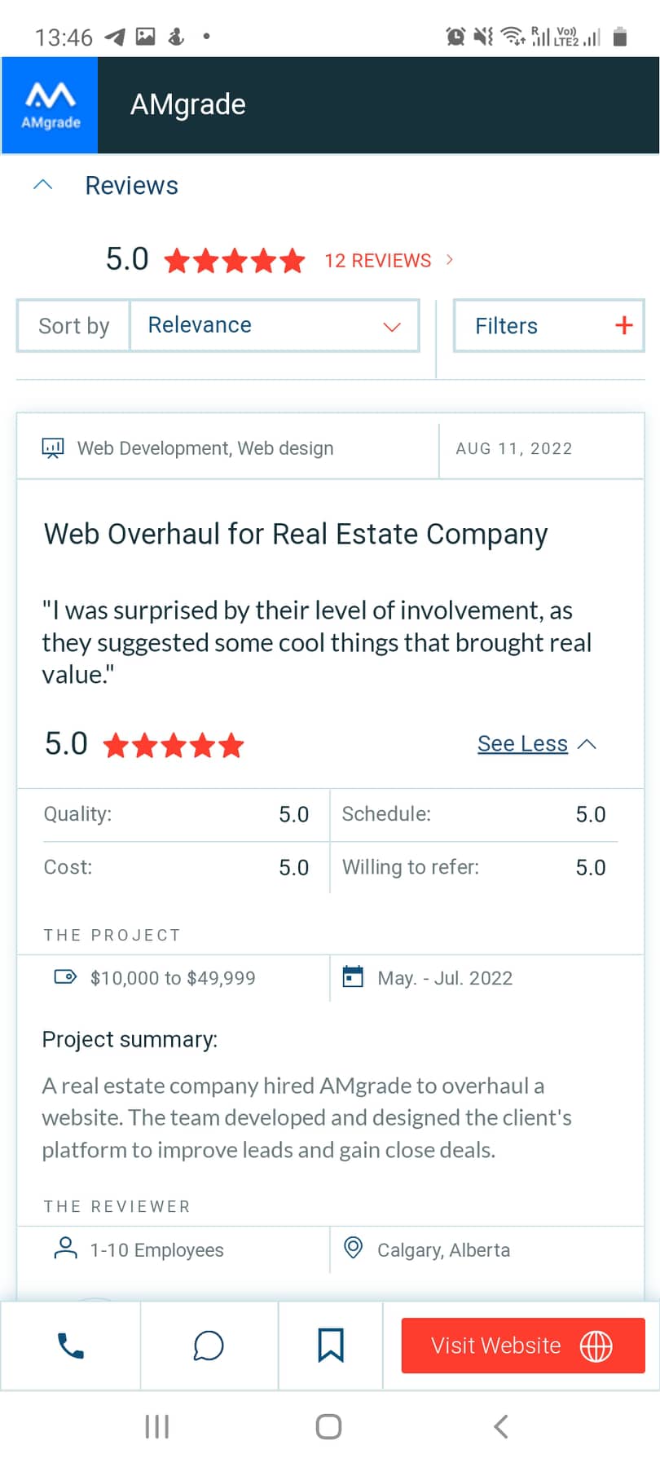Collapse the Reviews section with up chevron
The height and width of the screenshot is (1467, 660).
(x=43, y=185)
